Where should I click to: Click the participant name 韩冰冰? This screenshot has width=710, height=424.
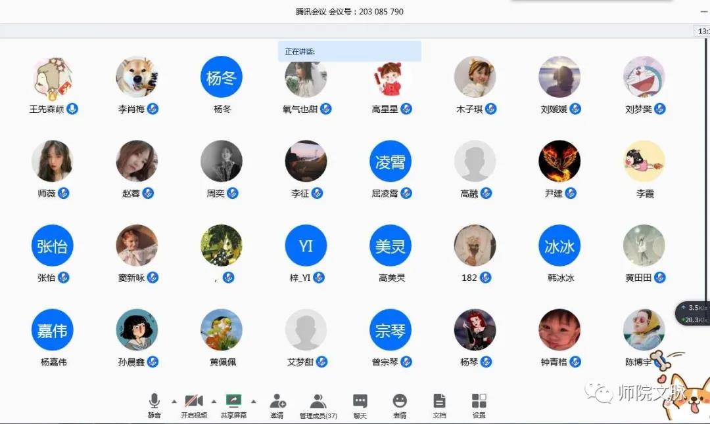pyautogui.click(x=561, y=278)
